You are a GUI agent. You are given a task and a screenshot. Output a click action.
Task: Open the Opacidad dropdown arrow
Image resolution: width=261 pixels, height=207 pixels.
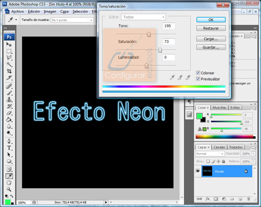point(254,154)
